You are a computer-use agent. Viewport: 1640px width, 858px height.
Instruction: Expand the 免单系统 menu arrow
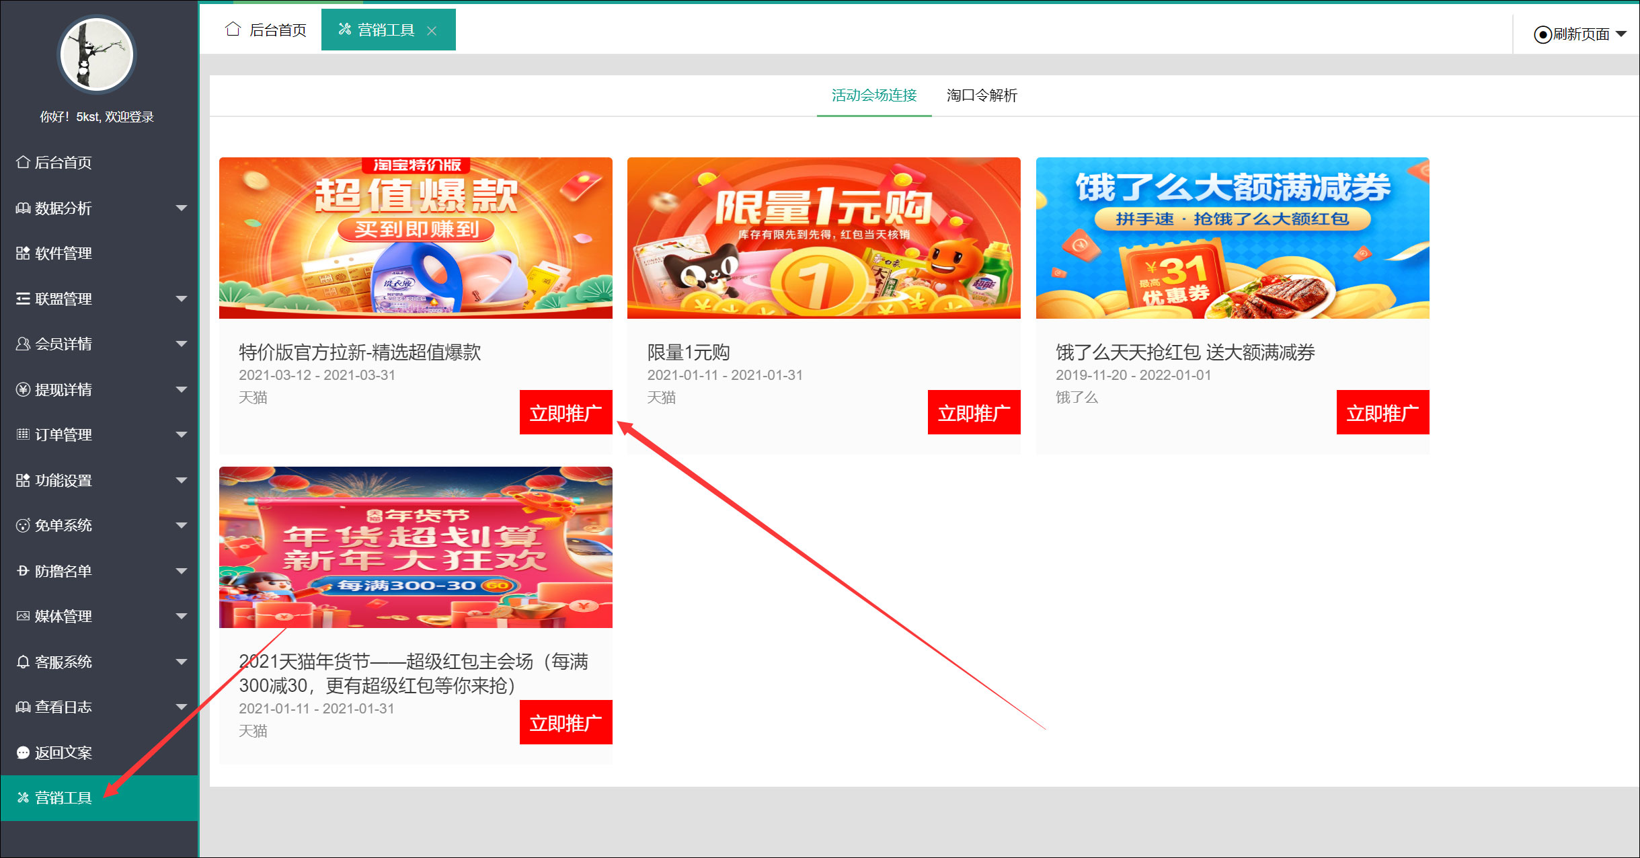coord(181,526)
